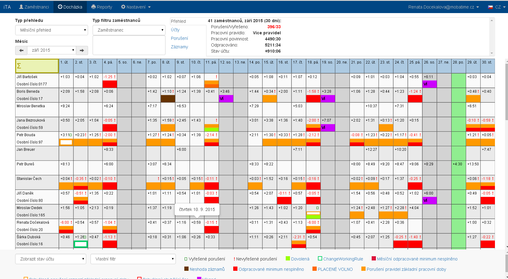This screenshot has width=508, height=279.
Task: Open the Vlastní filtr dropdown
Action: coord(133,259)
